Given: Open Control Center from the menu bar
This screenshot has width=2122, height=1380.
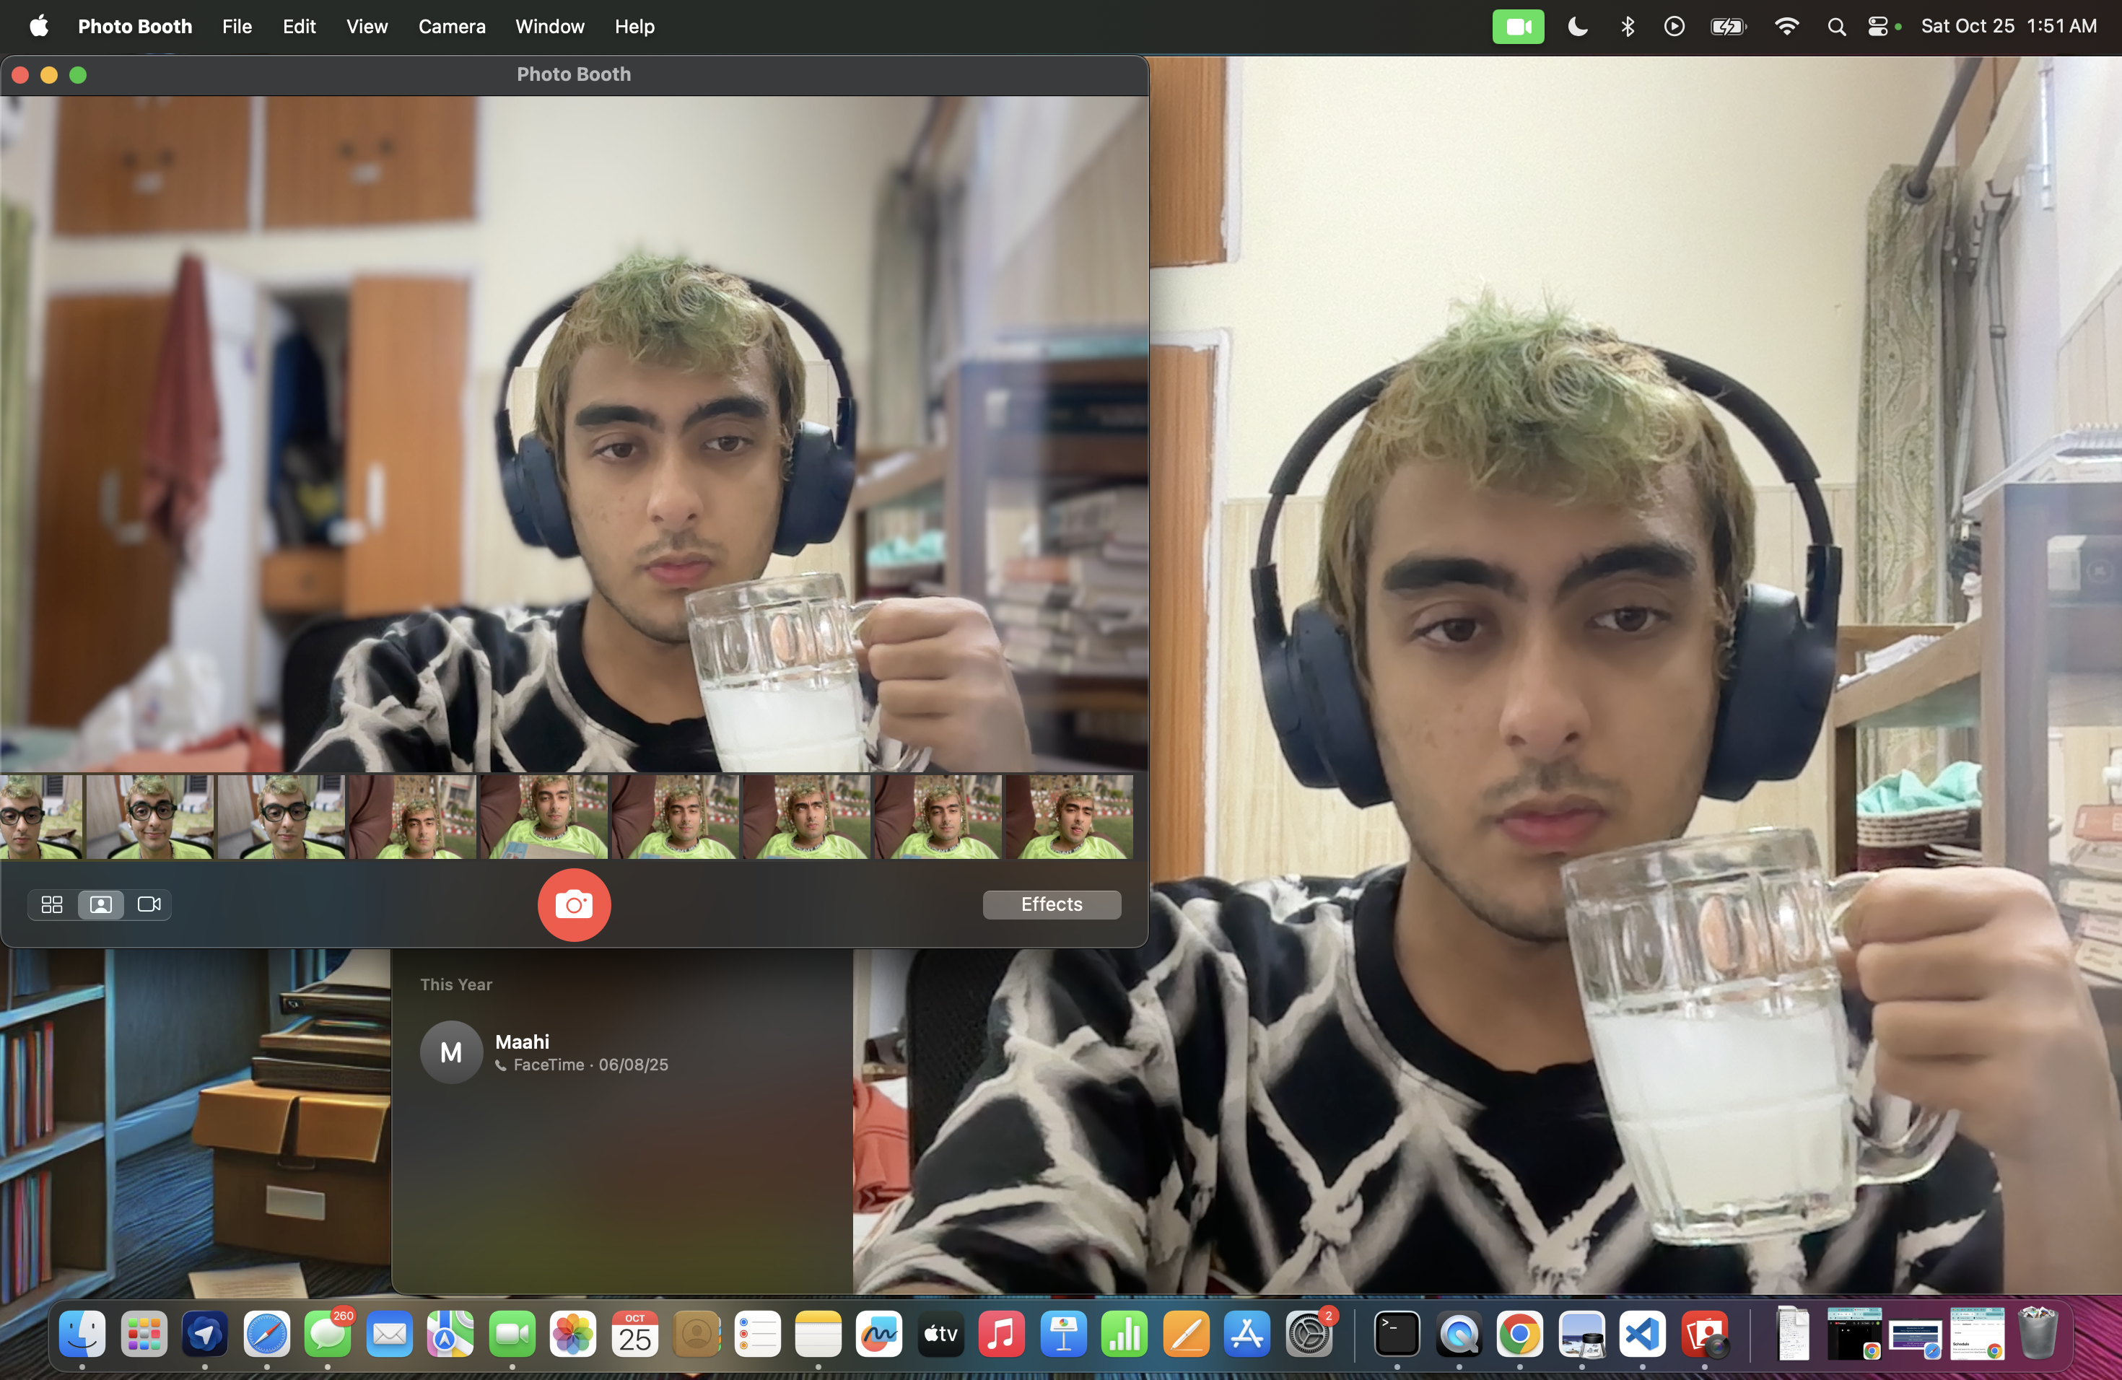Looking at the screenshot, I should (x=1878, y=27).
